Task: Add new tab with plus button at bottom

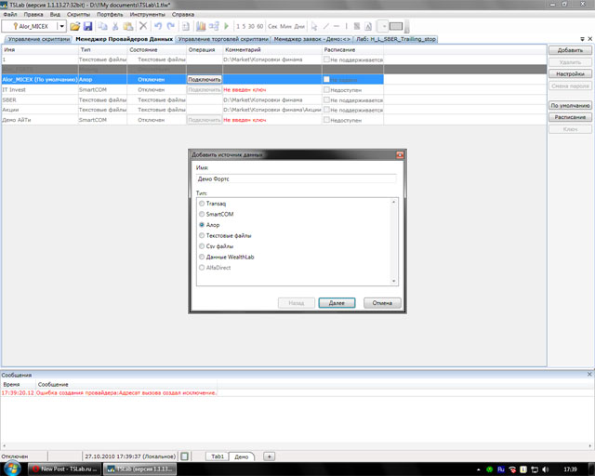Action: click(269, 456)
